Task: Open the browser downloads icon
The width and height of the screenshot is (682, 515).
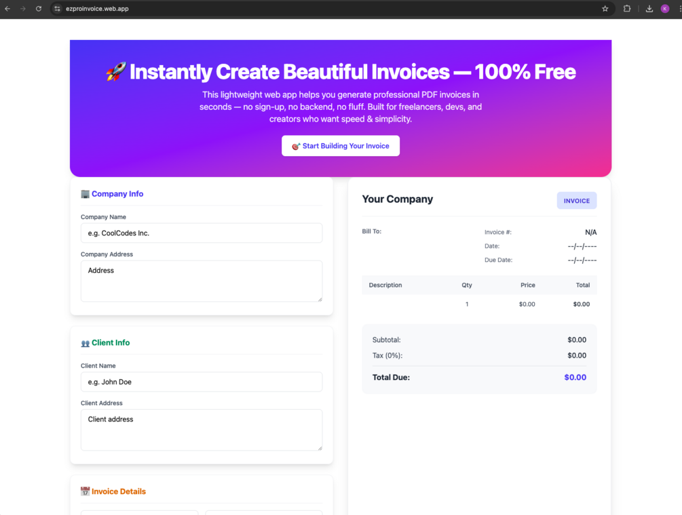Action: 649,9
